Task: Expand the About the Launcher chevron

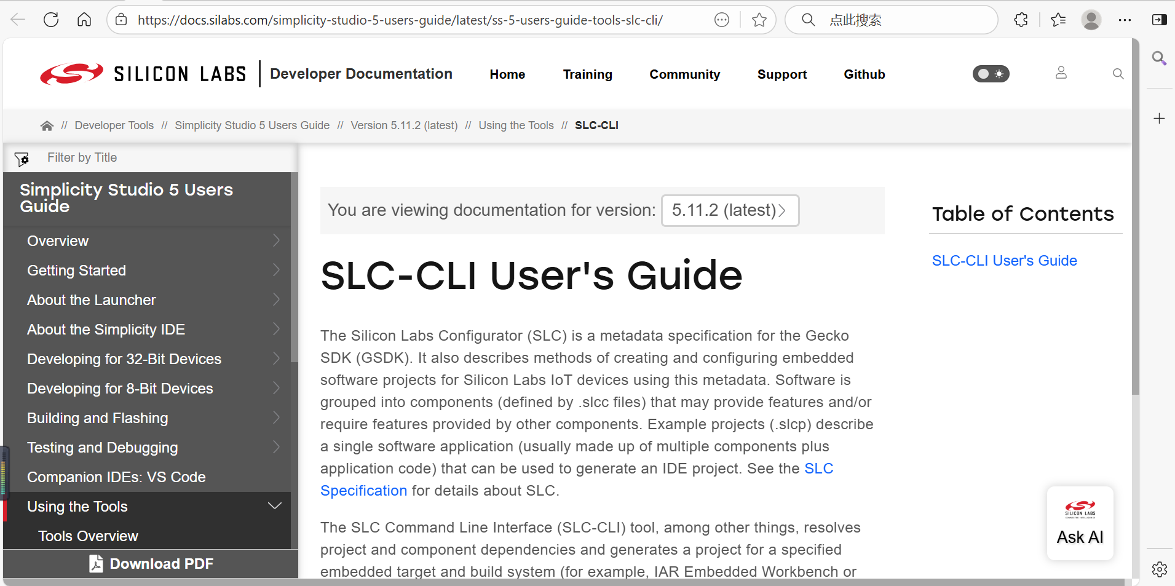Action: pyautogui.click(x=276, y=299)
